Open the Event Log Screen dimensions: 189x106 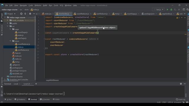point(180,100)
